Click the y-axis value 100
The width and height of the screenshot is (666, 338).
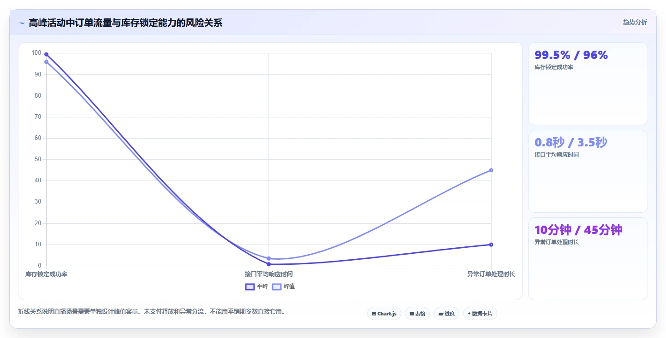(x=36, y=53)
